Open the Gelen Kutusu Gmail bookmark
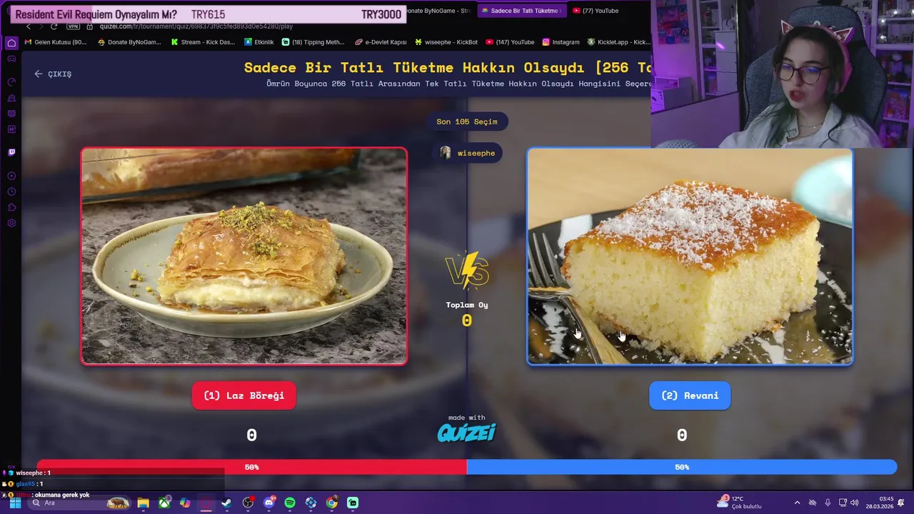Image resolution: width=914 pixels, height=514 pixels. click(56, 42)
